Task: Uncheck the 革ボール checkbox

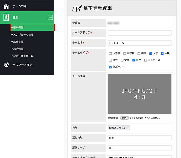Action: click(x=110, y=67)
